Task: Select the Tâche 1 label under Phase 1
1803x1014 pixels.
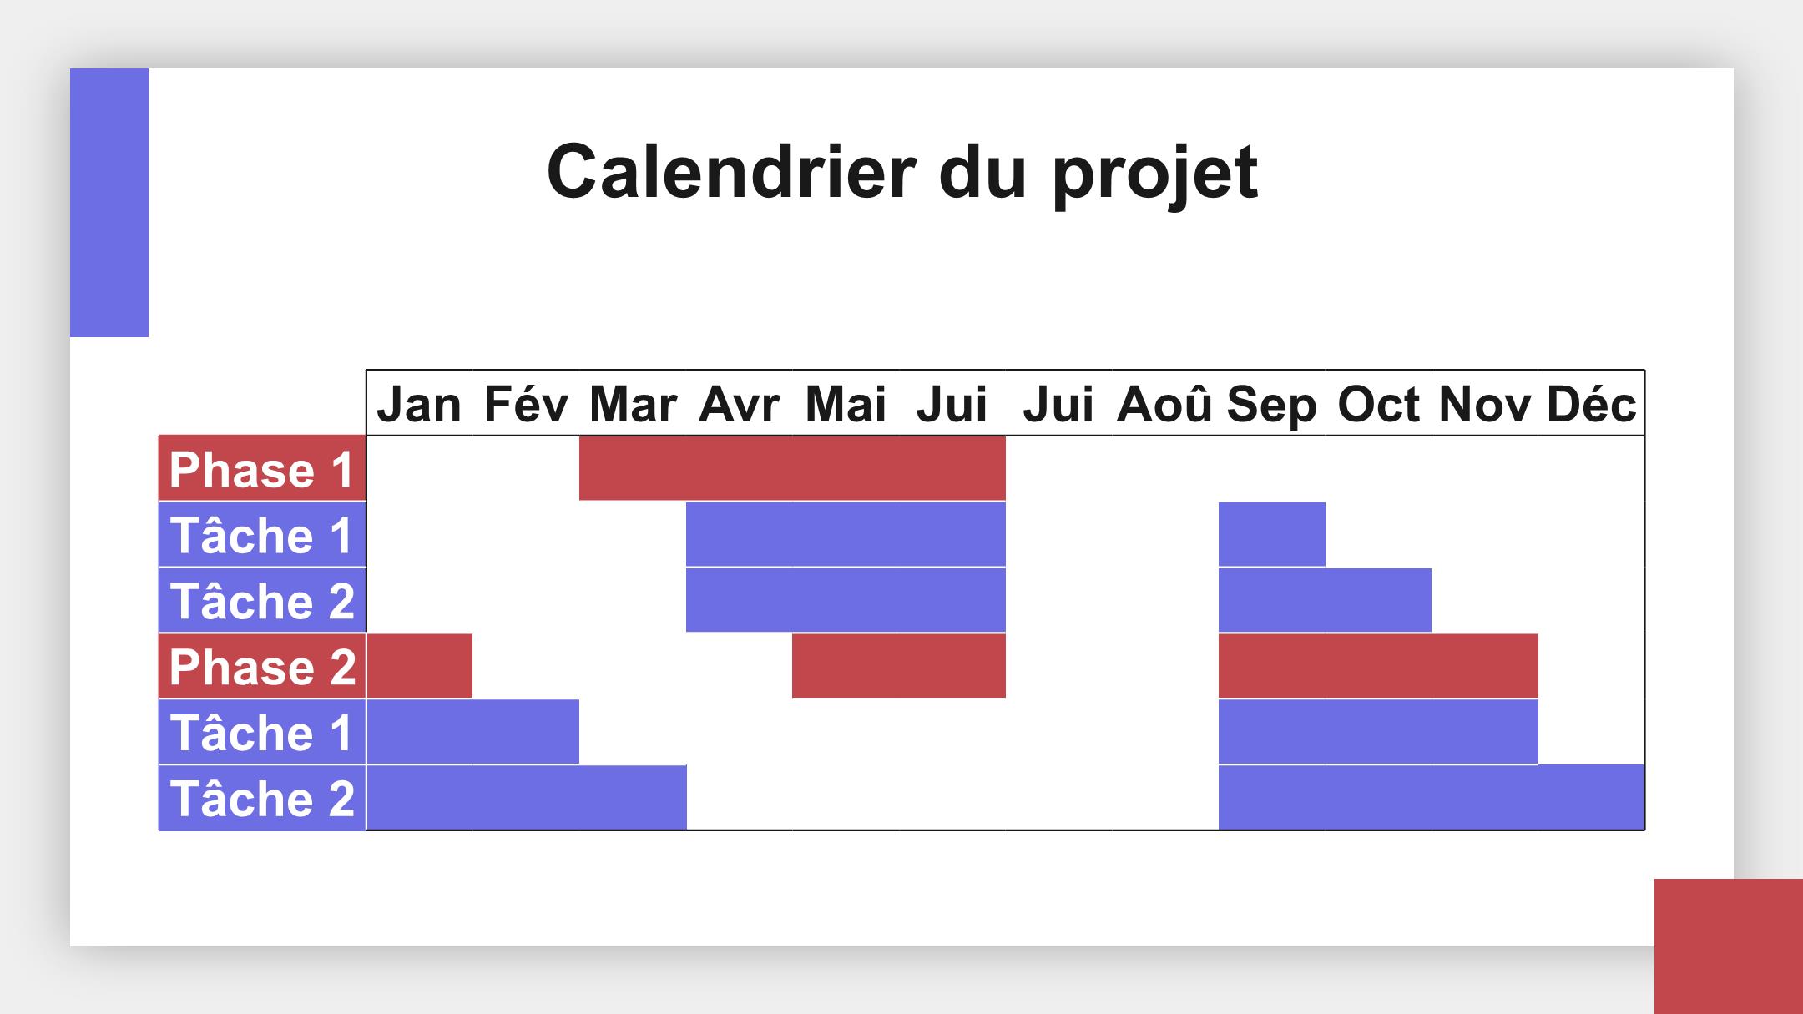Action: (x=262, y=534)
